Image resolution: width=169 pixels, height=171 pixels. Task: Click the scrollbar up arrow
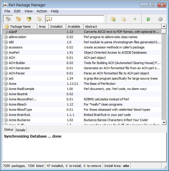[x=164, y=26]
